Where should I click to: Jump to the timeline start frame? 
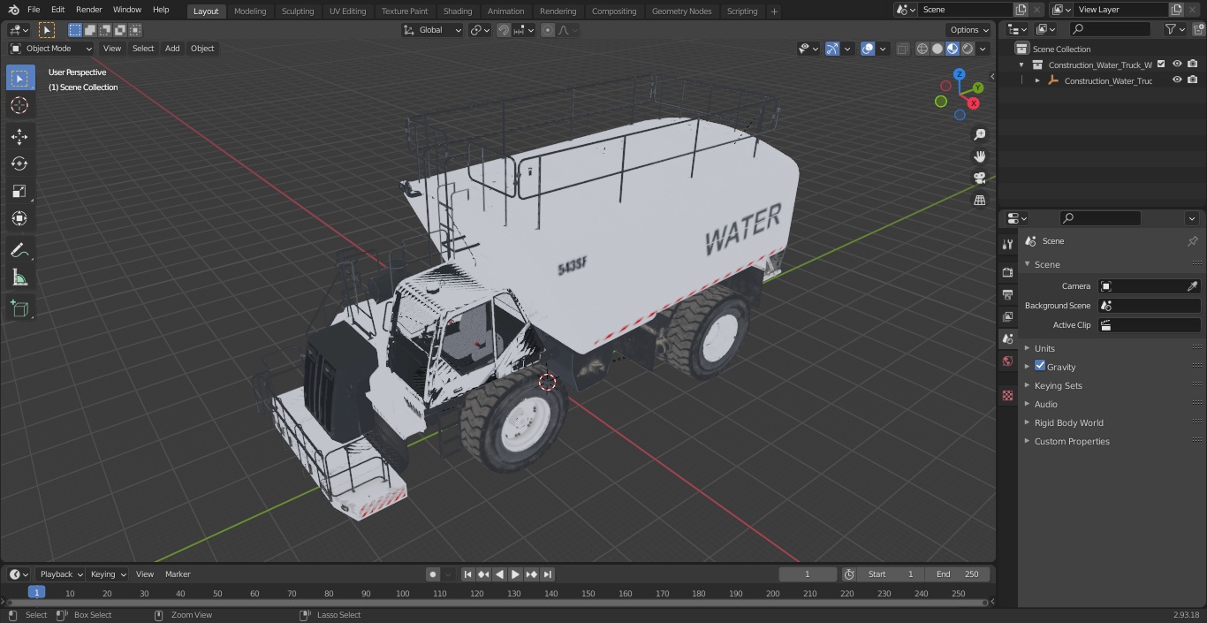(x=468, y=574)
